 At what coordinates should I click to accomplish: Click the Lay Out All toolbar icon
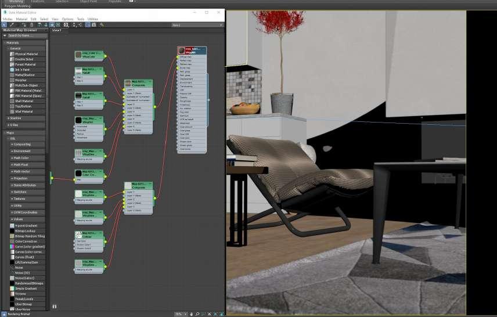point(74,25)
